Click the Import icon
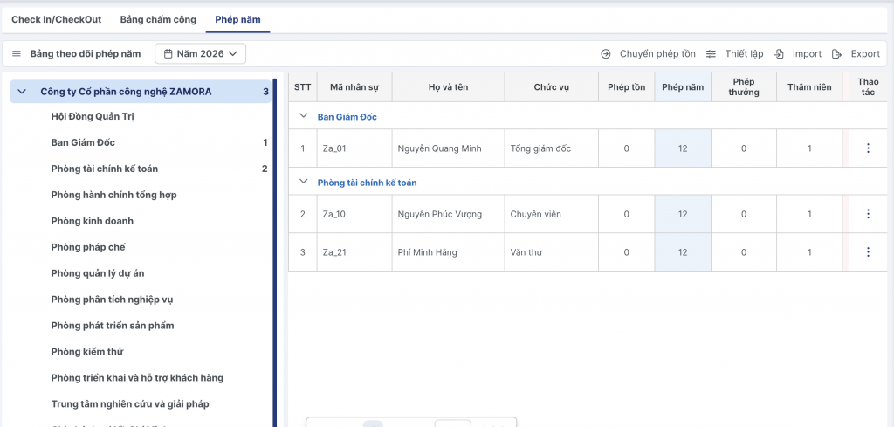Screen dimensions: 894x427 coord(779,54)
